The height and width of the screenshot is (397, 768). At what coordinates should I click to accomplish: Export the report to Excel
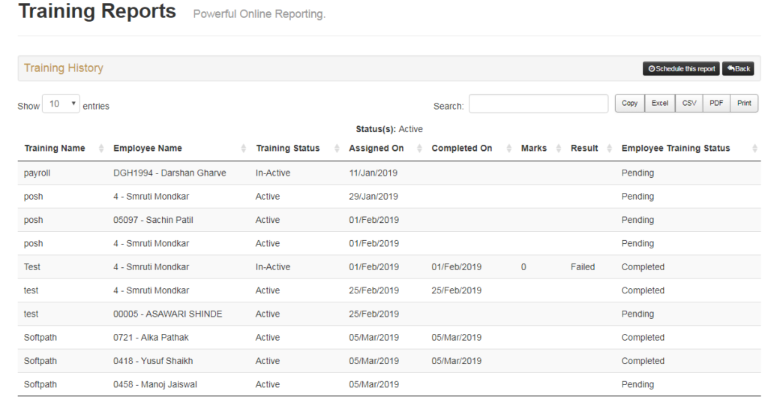(x=660, y=104)
